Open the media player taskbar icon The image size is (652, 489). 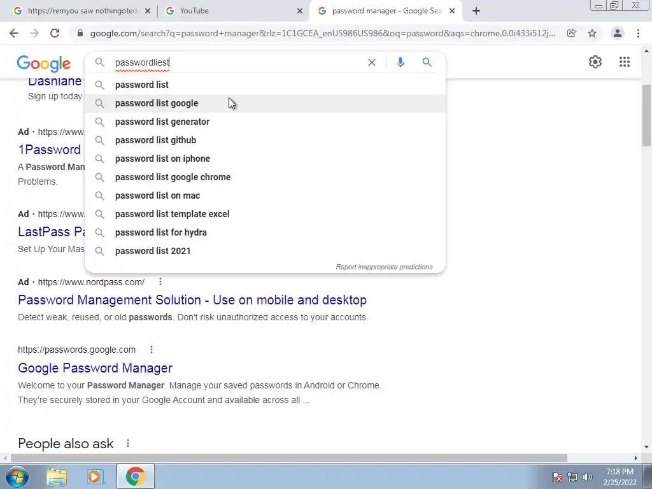pyautogui.click(x=96, y=476)
